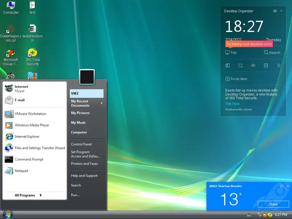Screen dimensions: 292x219
Task: Click Search in Desktop Organizer
Action: [x=272, y=53]
